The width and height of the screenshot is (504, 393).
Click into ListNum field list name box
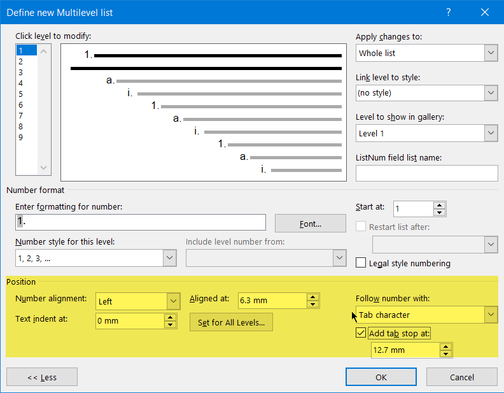pos(426,173)
